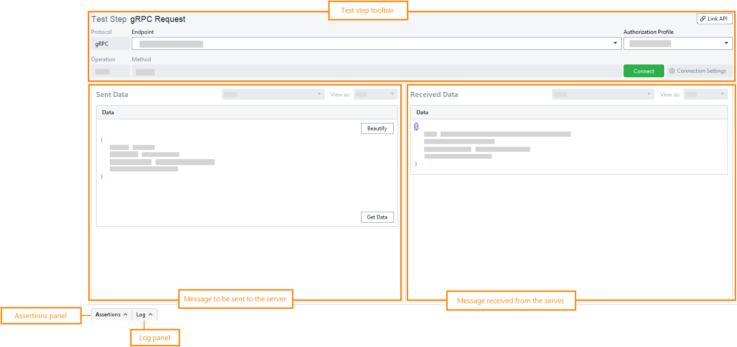The image size is (737, 347).
Task: Collapse the Received Data JSON brace
Action: pyautogui.click(x=416, y=127)
